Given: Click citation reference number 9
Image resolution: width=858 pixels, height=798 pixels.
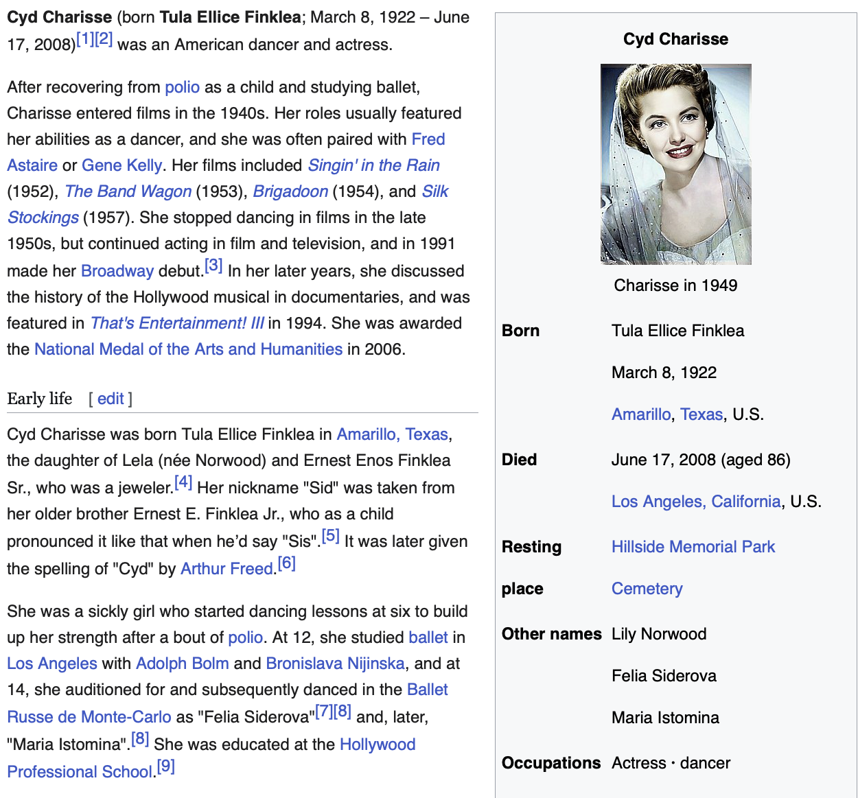Looking at the screenshot, I should (166, 766).
